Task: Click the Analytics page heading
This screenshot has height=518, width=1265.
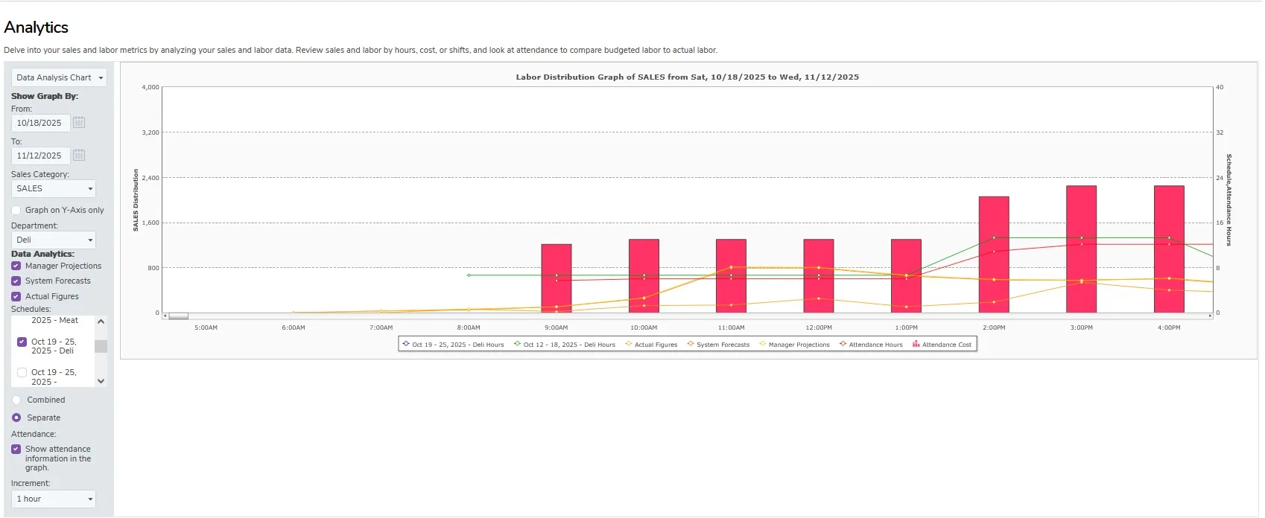Action: coord(37,28)
